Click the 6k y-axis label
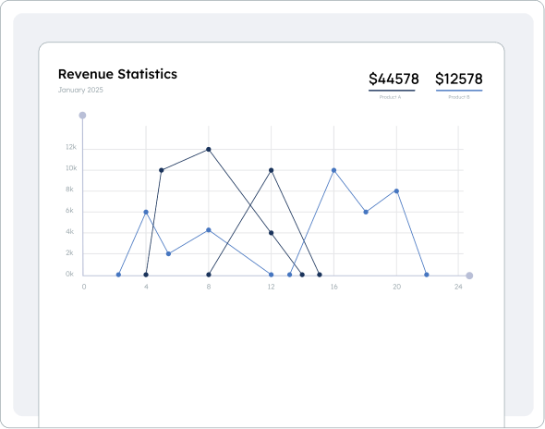This screenshot has height=429, width=545. click(69, 211)
